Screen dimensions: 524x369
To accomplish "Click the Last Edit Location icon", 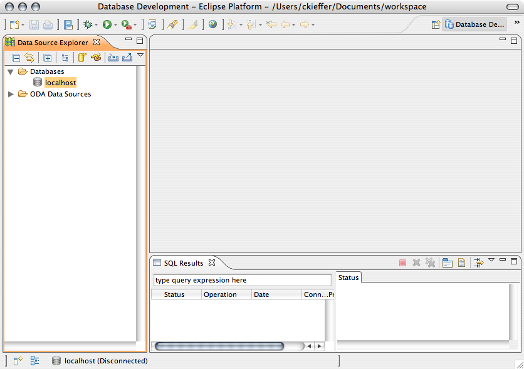I will [271, 24].
